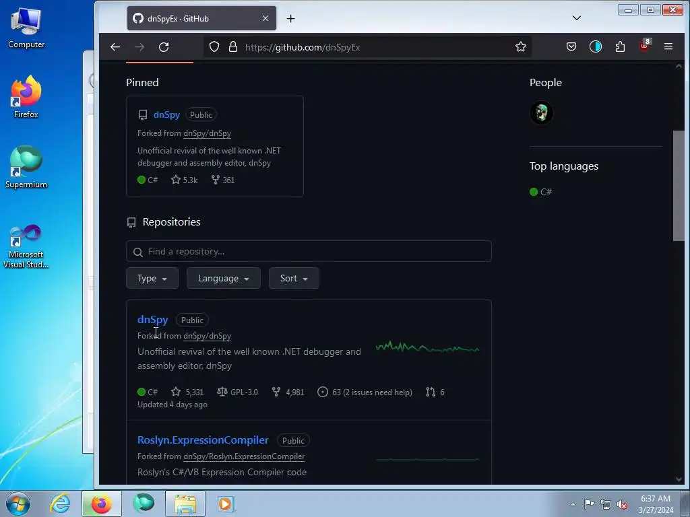Focus the Find a repository search box
The height and width of the screenshot is (517, 690).
[309, 252]
